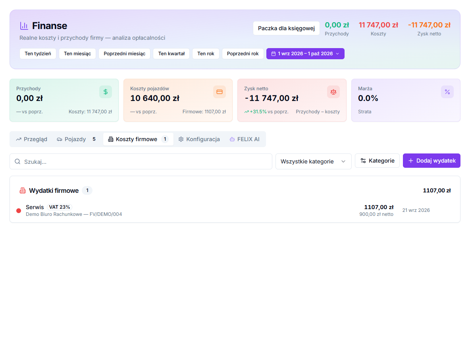Click the scales icon in Zysk netto card
Viewport: 470px width, 357px height.
(333, 92)
